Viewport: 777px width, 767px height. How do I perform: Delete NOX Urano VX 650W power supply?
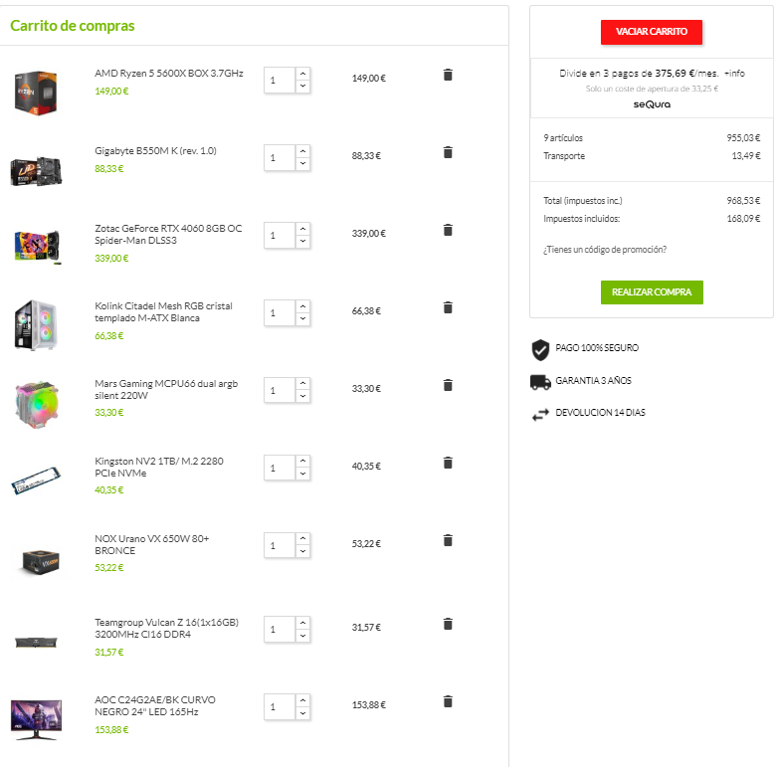coord(448,540)
